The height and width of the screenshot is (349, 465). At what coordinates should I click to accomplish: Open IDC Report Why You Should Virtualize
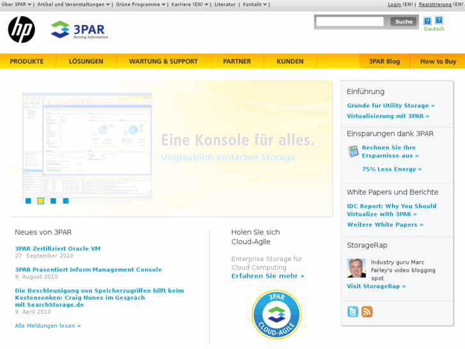coord(391,210)
